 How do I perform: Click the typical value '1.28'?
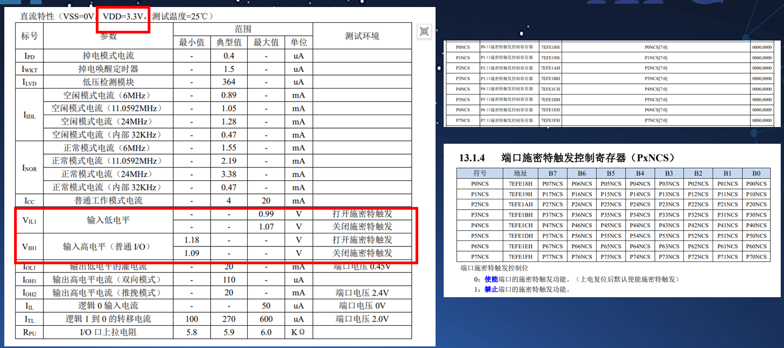pyautogui.click(x=229, y=121)
